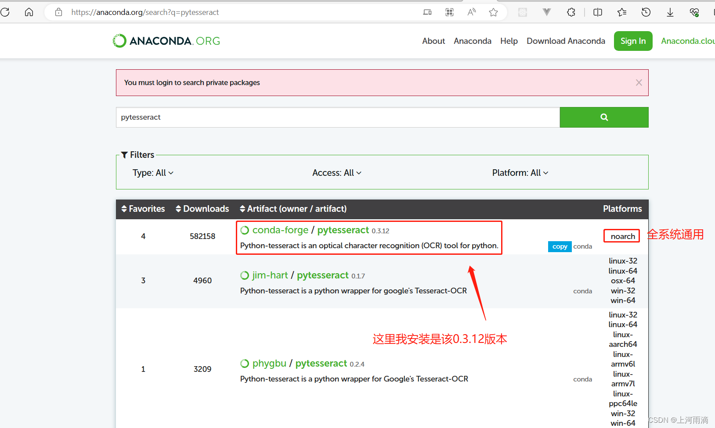Select 'You must login to search private packages' text
The image size is (715, 428).
[192, 82]
